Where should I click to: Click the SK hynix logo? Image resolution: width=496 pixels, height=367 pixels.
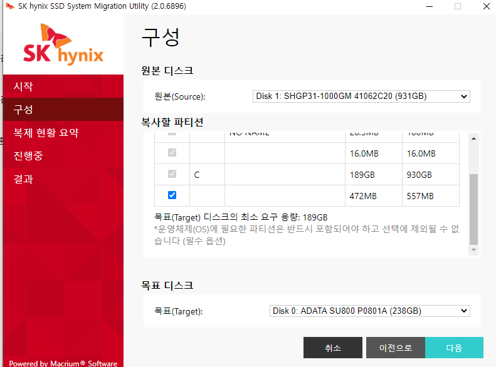63,44
